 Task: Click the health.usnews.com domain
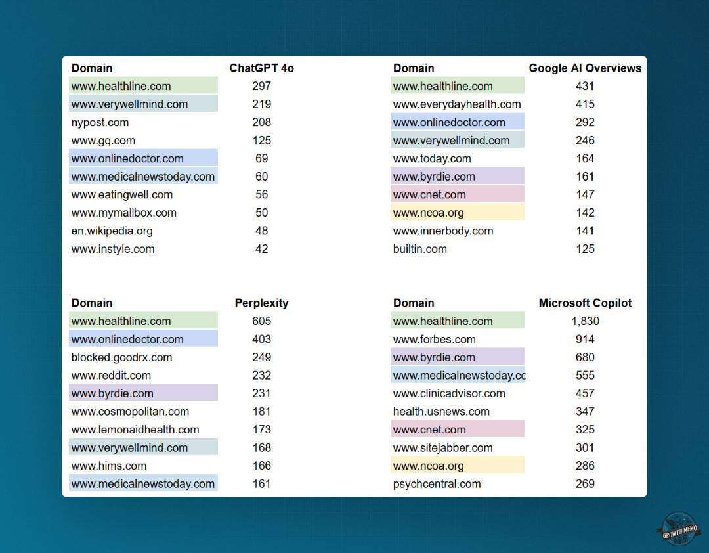(x=441, y=412)
